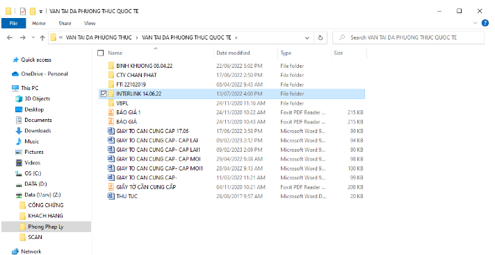Open the CÔNG CHỨNG folder in sidebar
Screen dimensions: 495x255
coord(45,205)
